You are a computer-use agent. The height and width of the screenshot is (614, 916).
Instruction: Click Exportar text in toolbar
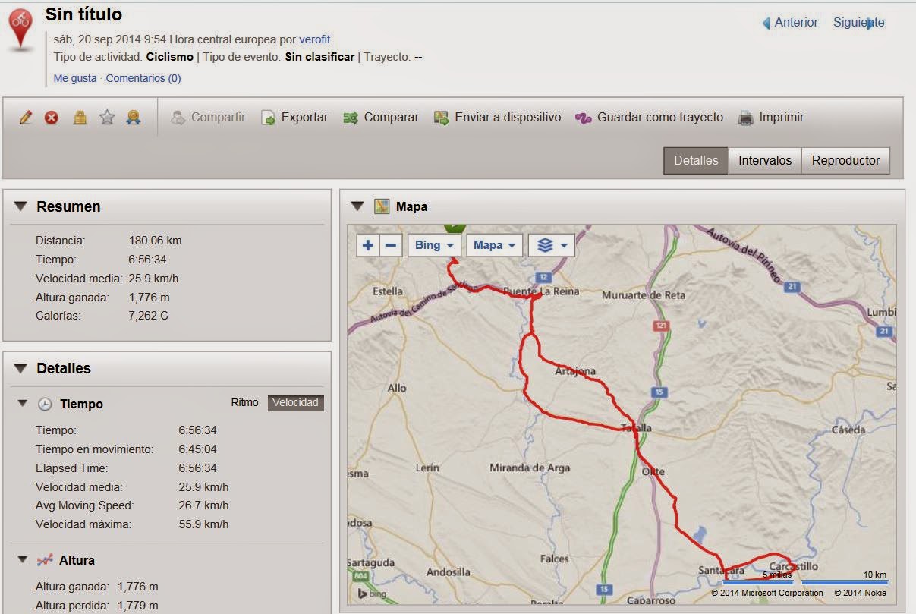click(x=304, y=118)
